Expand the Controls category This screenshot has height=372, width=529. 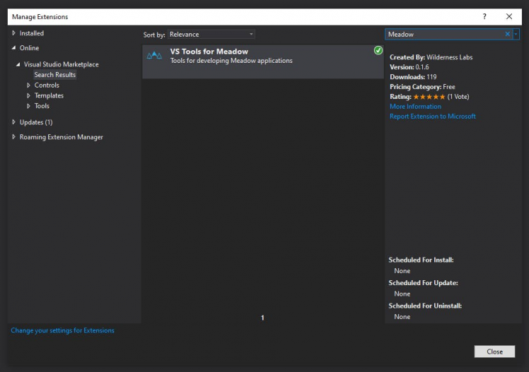pos(28,85)
